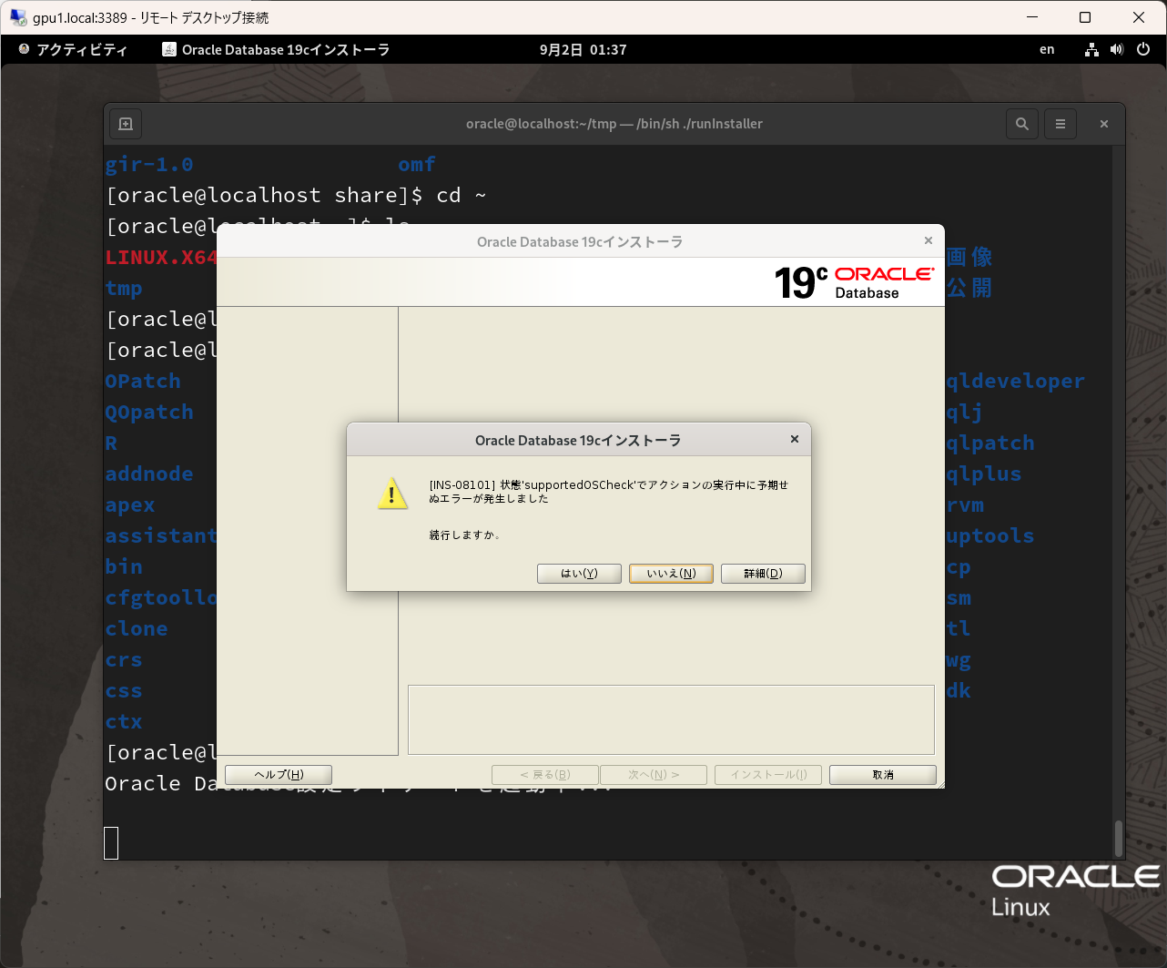Click the 19c Oracle Database logo
The image size is (1167, 968).
[854, 282]
